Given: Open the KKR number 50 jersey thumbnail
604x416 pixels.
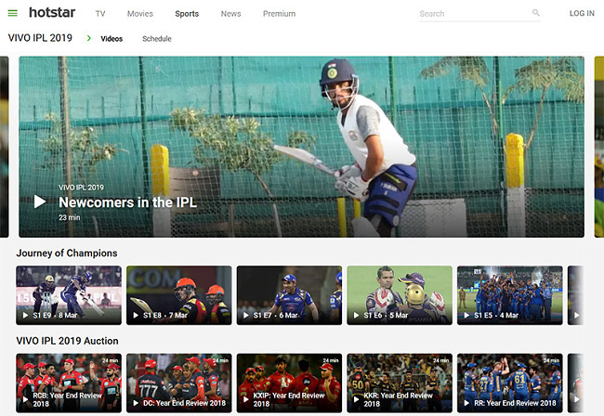Looking at the screenshot, I should [x=400, y=383].
